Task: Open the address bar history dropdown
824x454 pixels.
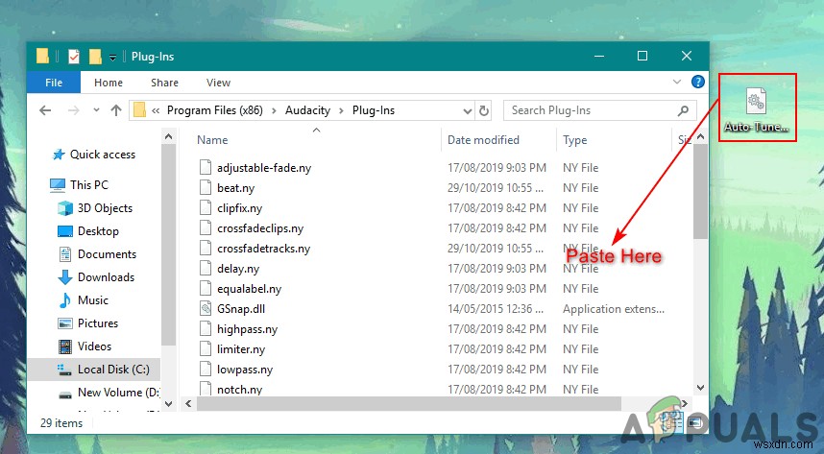Action: point(467,111)
